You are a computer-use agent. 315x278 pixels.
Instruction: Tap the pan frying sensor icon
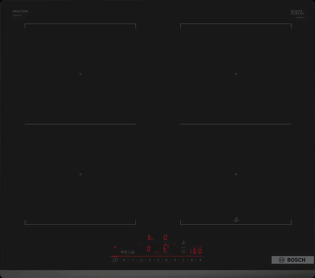183,243
